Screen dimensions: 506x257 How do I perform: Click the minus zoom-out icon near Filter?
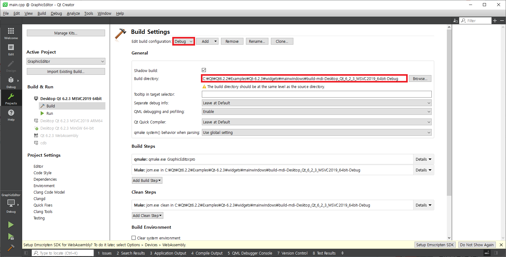click(502, 21)
